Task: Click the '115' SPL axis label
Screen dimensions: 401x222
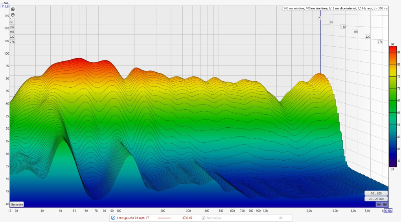Action: (x=6, y=16)
